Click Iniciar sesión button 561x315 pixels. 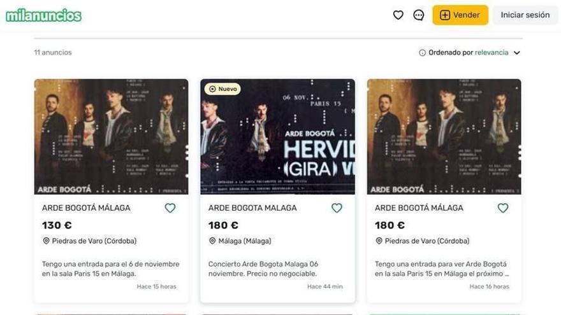(x=525, y=15)
